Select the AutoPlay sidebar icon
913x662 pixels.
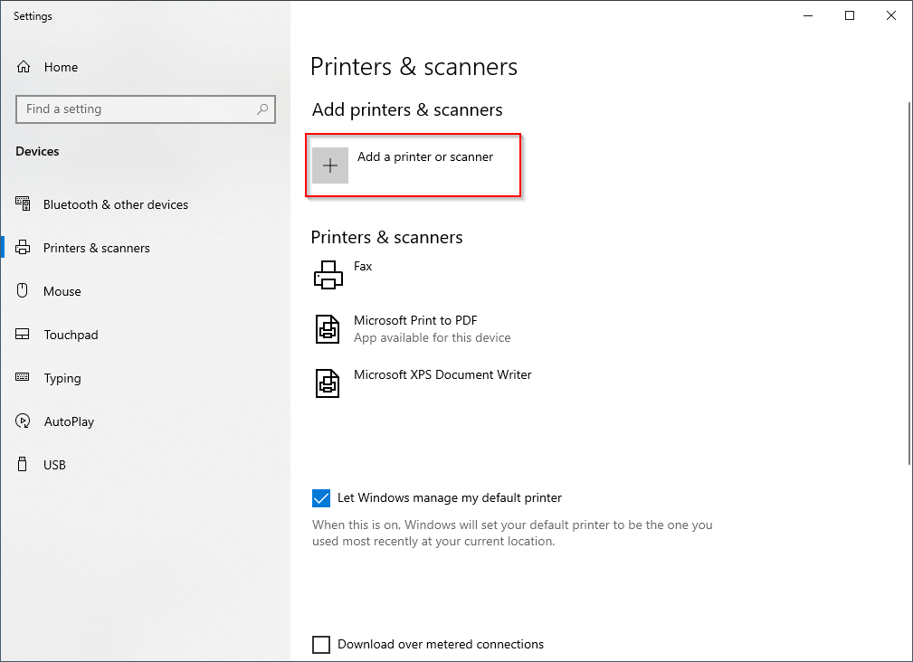[x=23, y=421]
